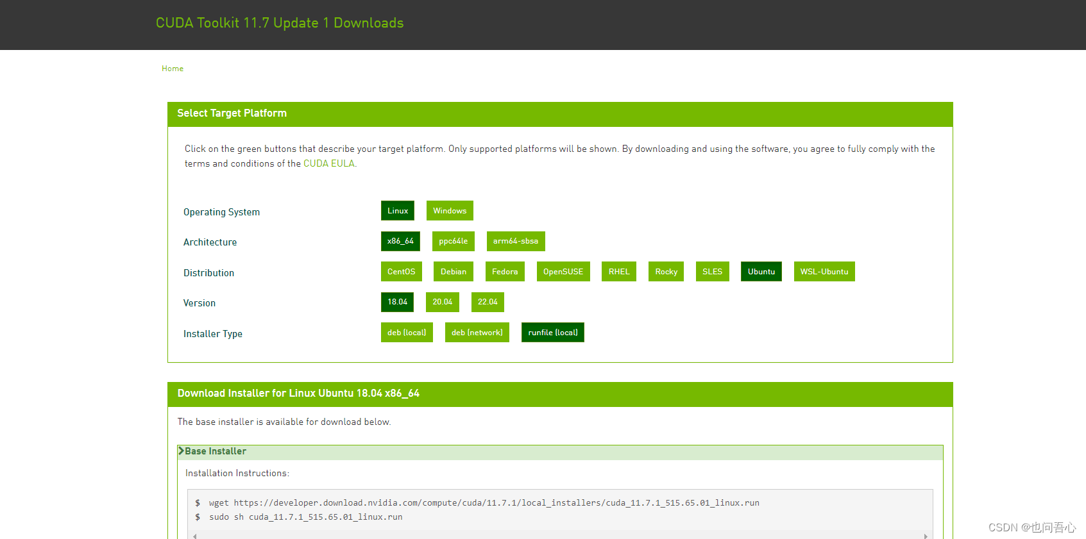Select version 18.04

(x=398, y=302)
